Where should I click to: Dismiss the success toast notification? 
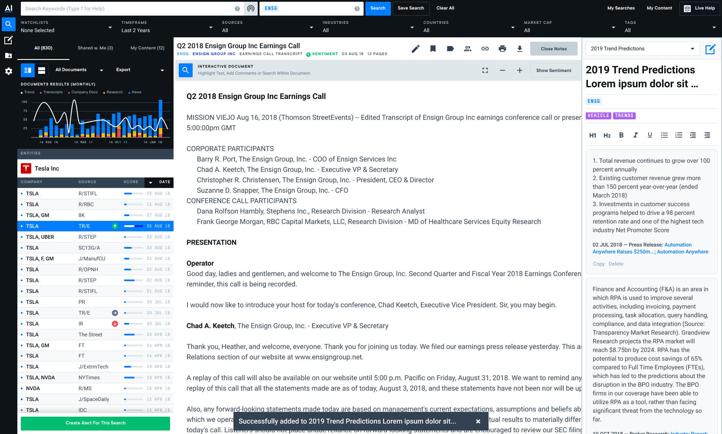click(478, 421)
